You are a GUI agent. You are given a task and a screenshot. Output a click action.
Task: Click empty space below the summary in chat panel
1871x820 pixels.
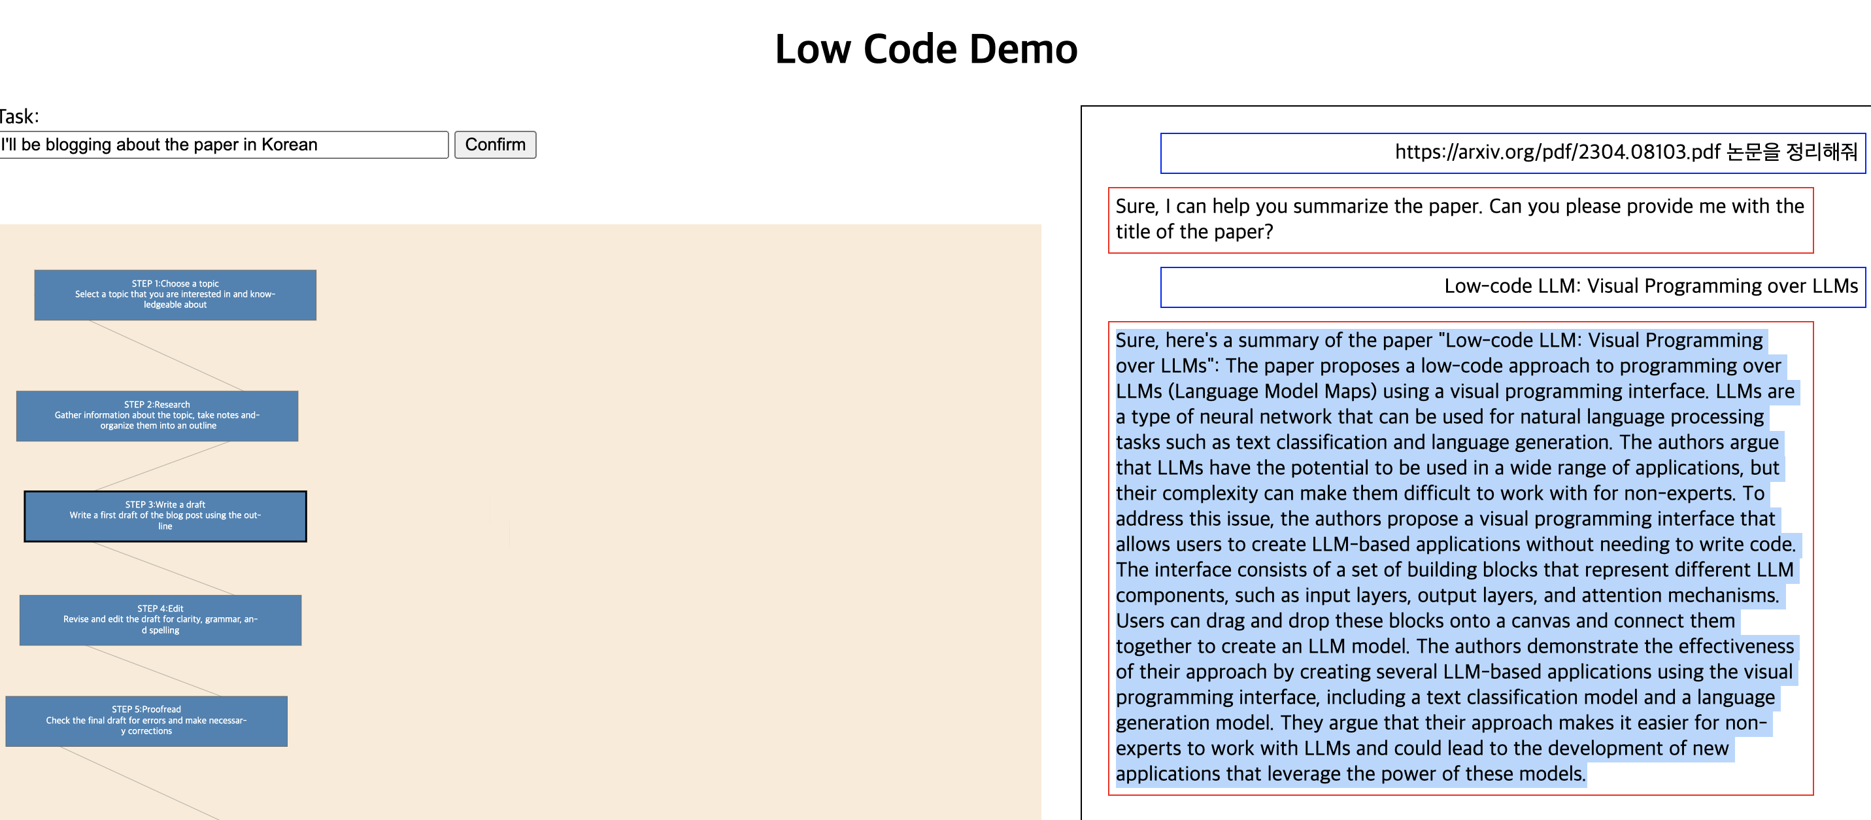click(1460, 808)
